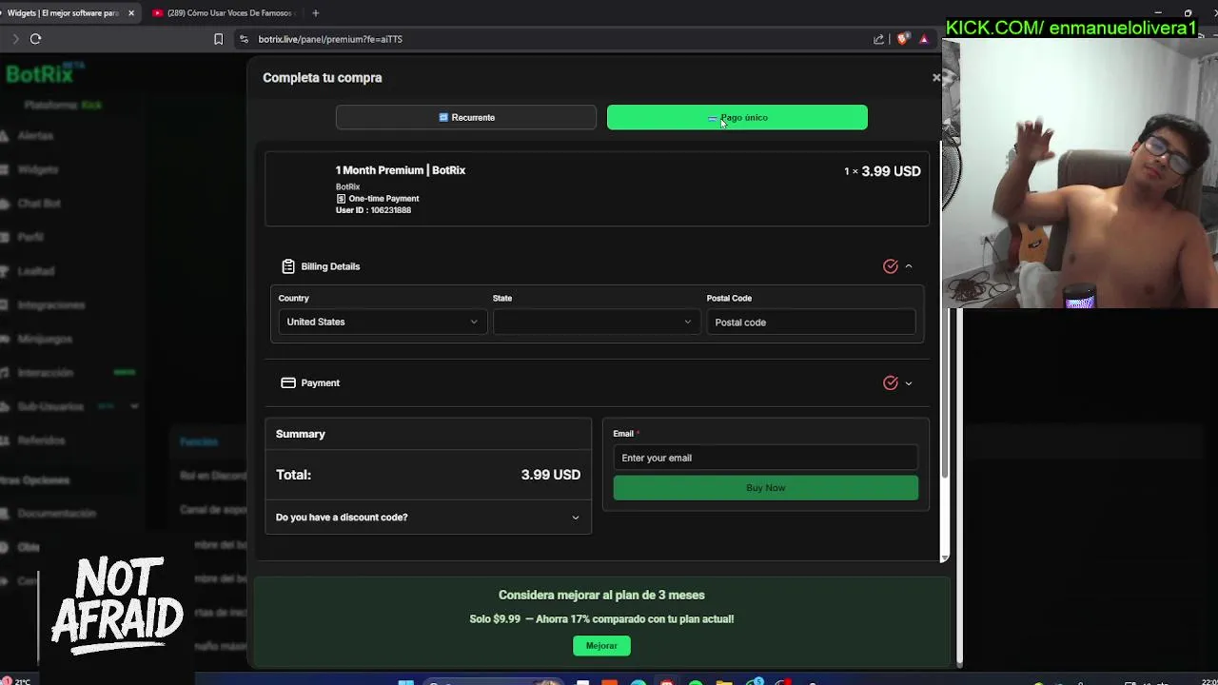Close the Widgets browser tab
The width and height of the screenshot is (1218, 685).
(x=131, y=13)
